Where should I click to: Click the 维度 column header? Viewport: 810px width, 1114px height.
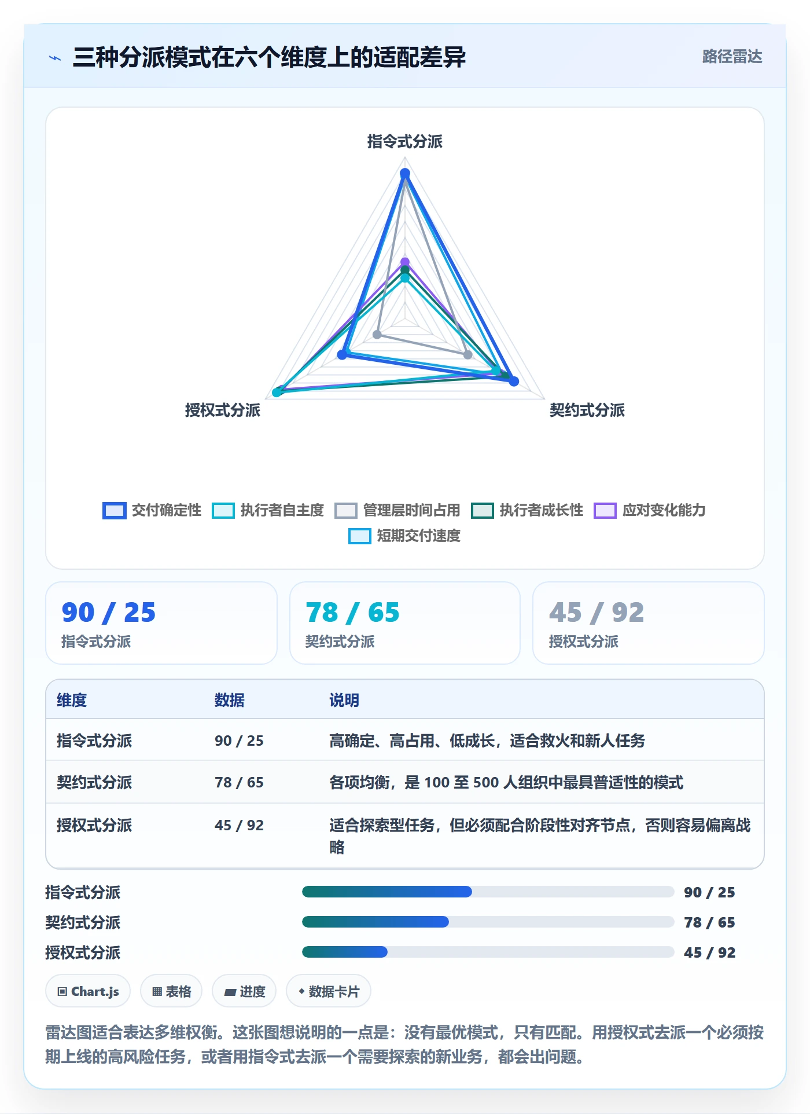(x=72, y=700)
